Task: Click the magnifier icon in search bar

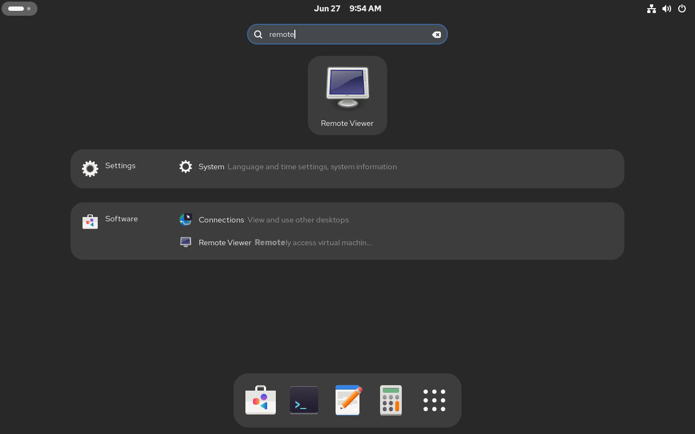Action: tap(258, 34)
